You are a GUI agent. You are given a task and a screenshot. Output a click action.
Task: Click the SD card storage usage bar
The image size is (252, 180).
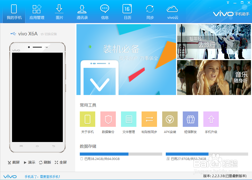pos(207,154)
